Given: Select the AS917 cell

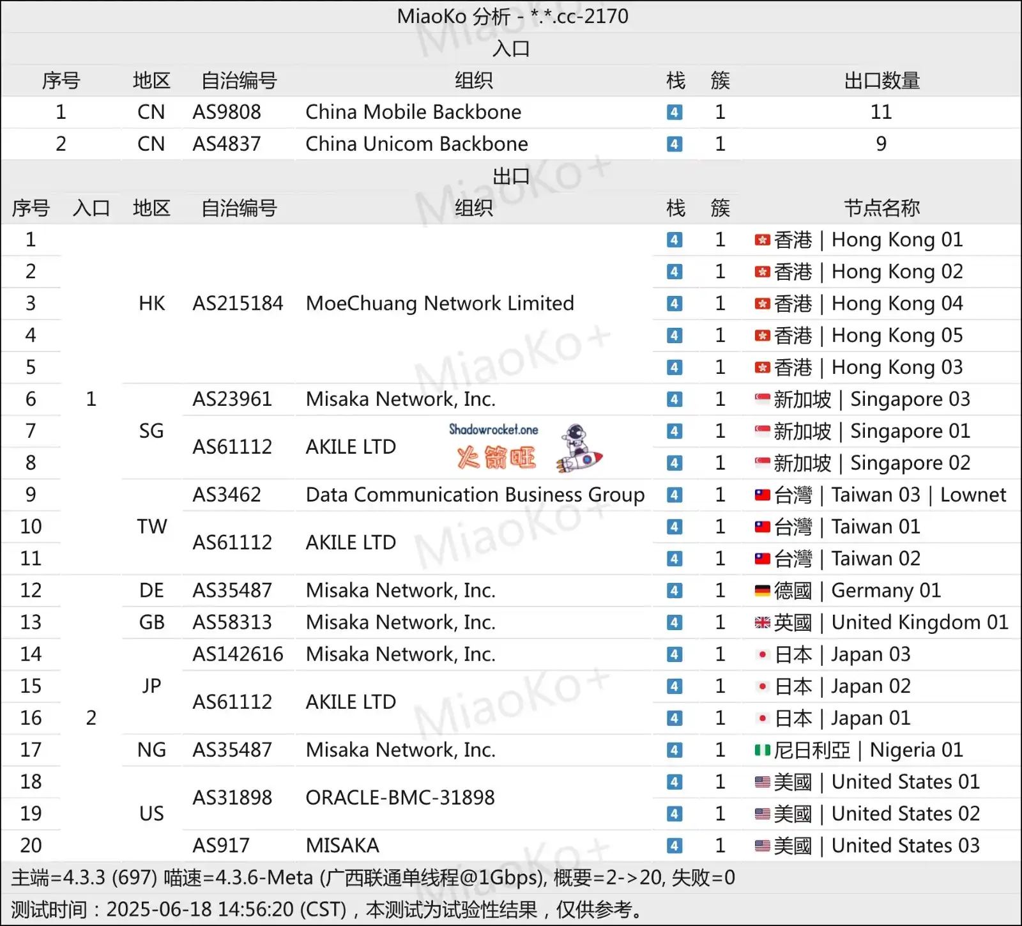Looking at the screenshot, I should tap(221, 846).
